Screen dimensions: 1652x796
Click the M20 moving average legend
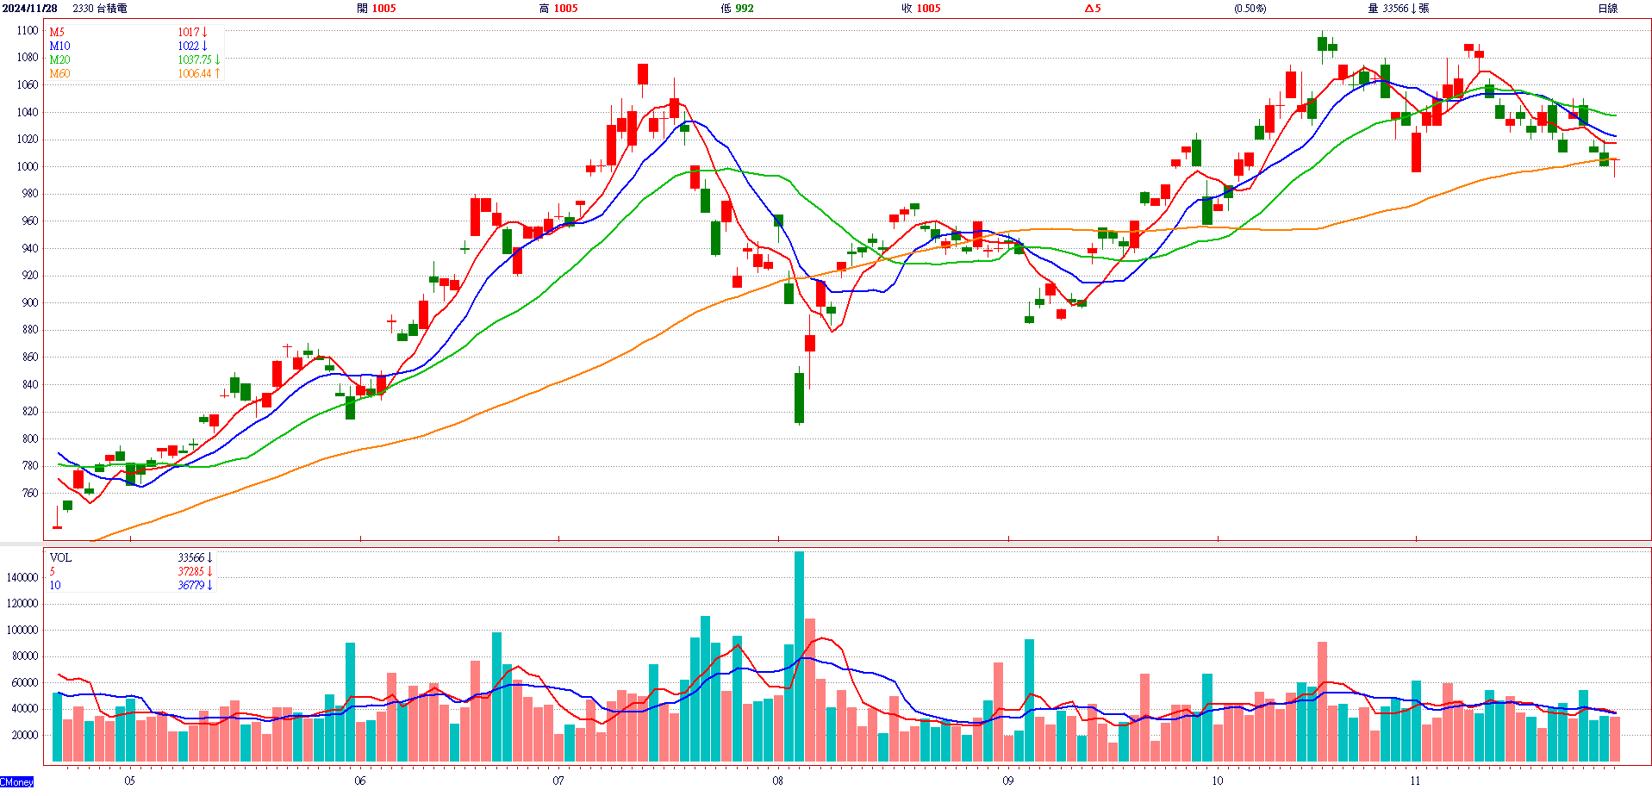(x=59, y=59)
